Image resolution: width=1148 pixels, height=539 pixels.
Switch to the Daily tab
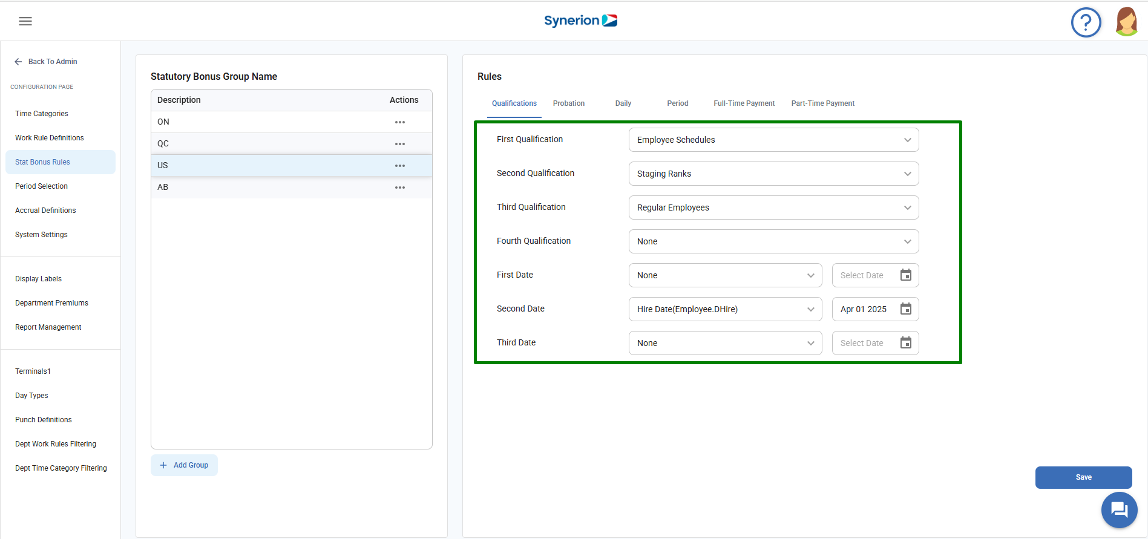pos(623,103)
